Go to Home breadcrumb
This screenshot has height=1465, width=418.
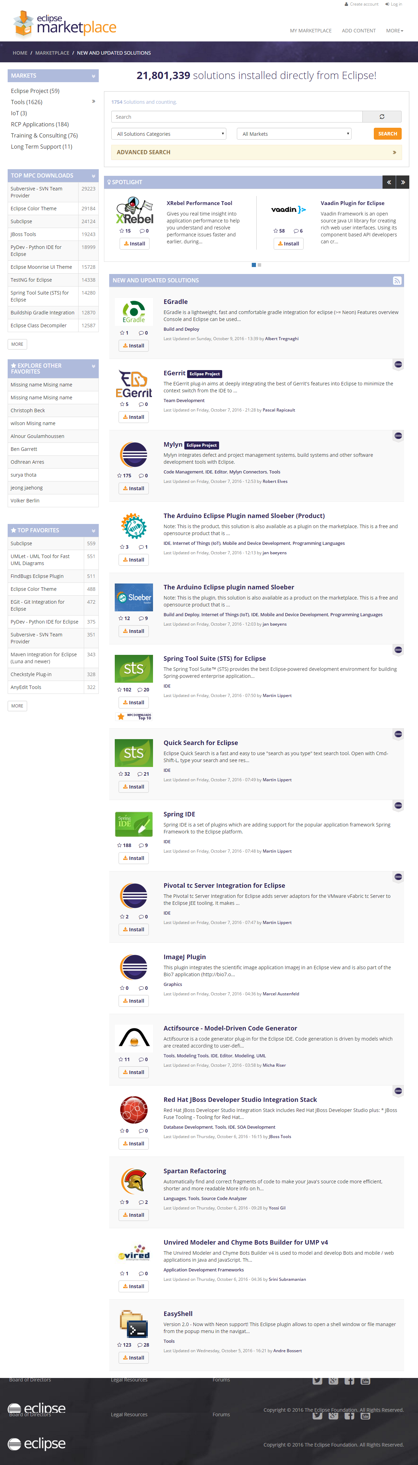20,53
